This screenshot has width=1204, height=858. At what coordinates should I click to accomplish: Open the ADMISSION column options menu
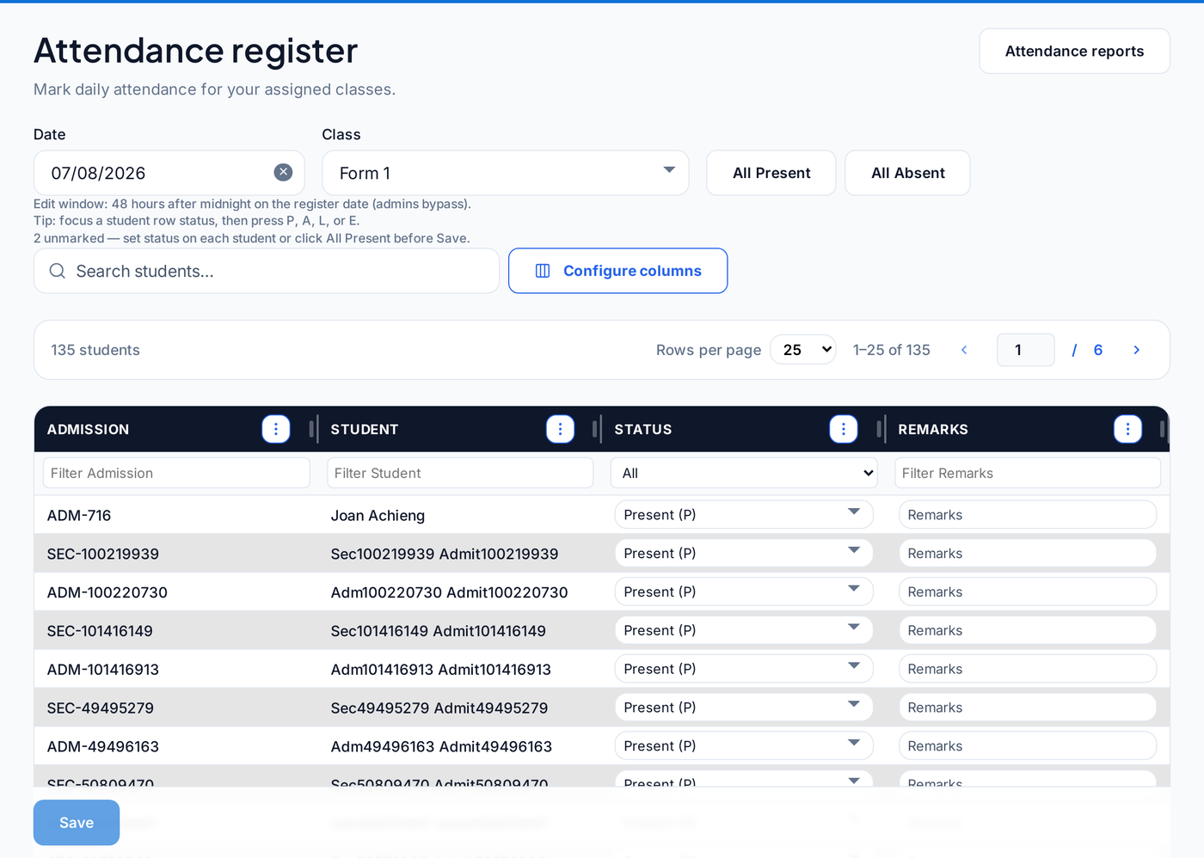coord(276,429)
